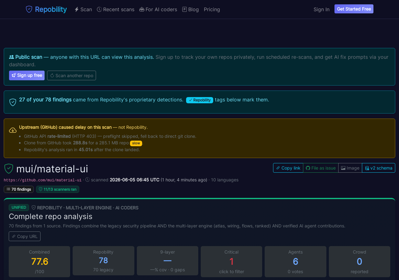Image resolution: width=399 pixels, height=280 pixels.
Task: Click the green shield icon beside mui/material-ui
Action: (x=9, y=169)
